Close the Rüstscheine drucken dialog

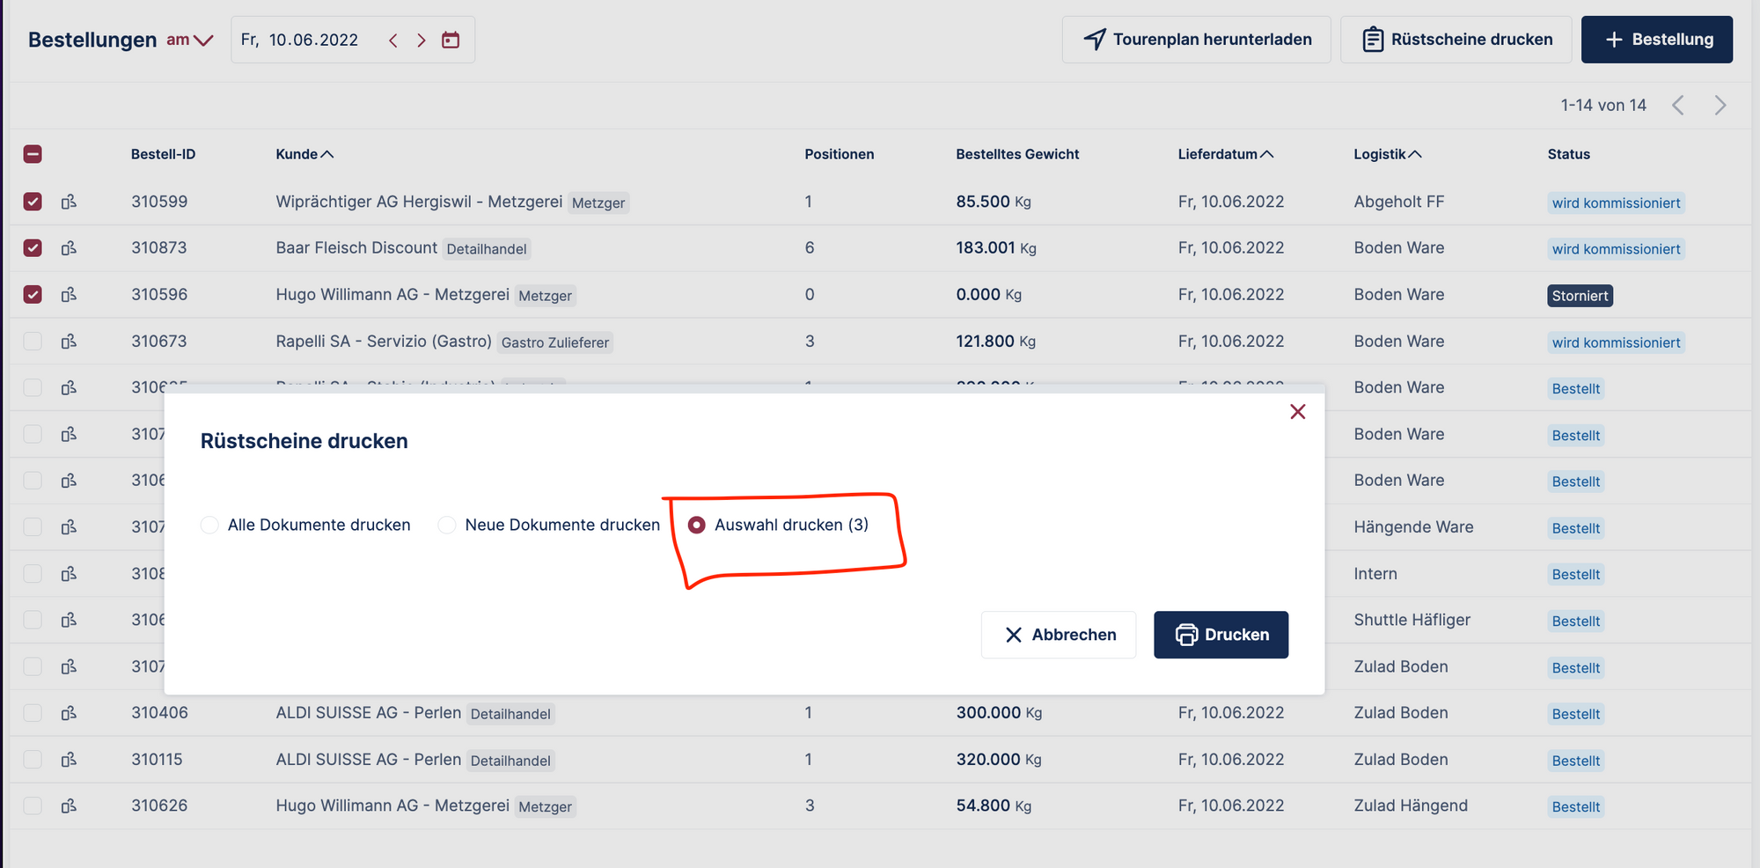[1297, 412]
